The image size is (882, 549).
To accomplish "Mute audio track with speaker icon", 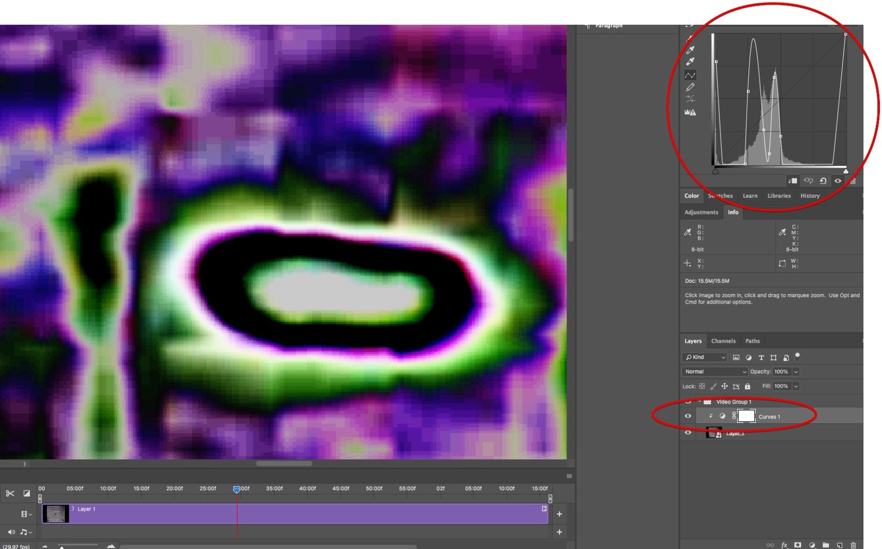I will (x=10, y=532).
